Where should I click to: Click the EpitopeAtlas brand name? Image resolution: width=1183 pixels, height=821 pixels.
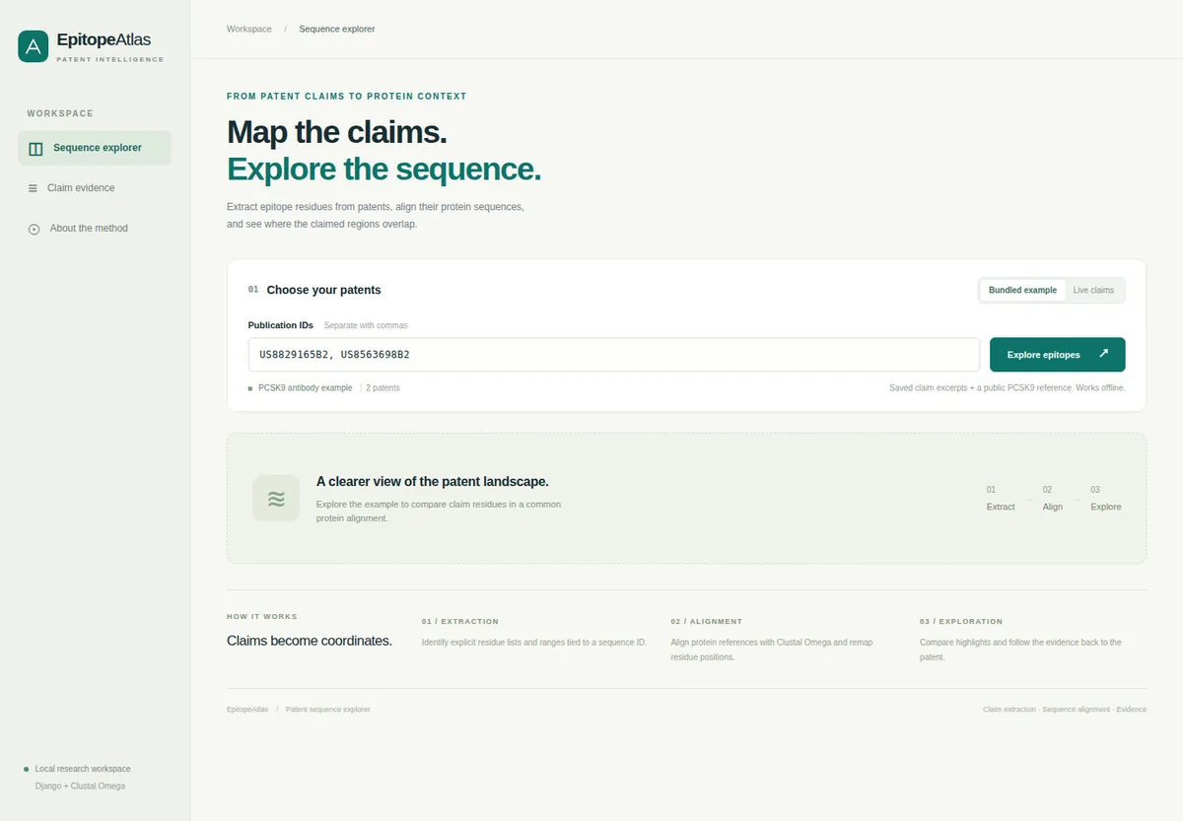(104, 40)
